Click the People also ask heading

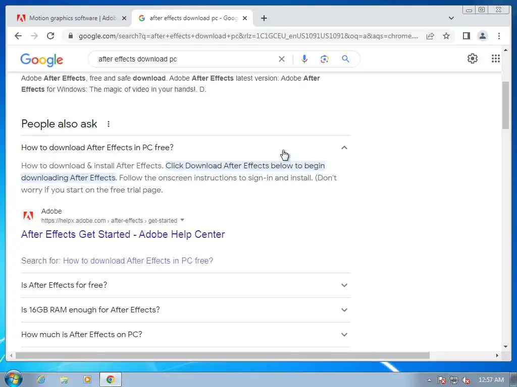pyautogui.click(x=59, y=124)
